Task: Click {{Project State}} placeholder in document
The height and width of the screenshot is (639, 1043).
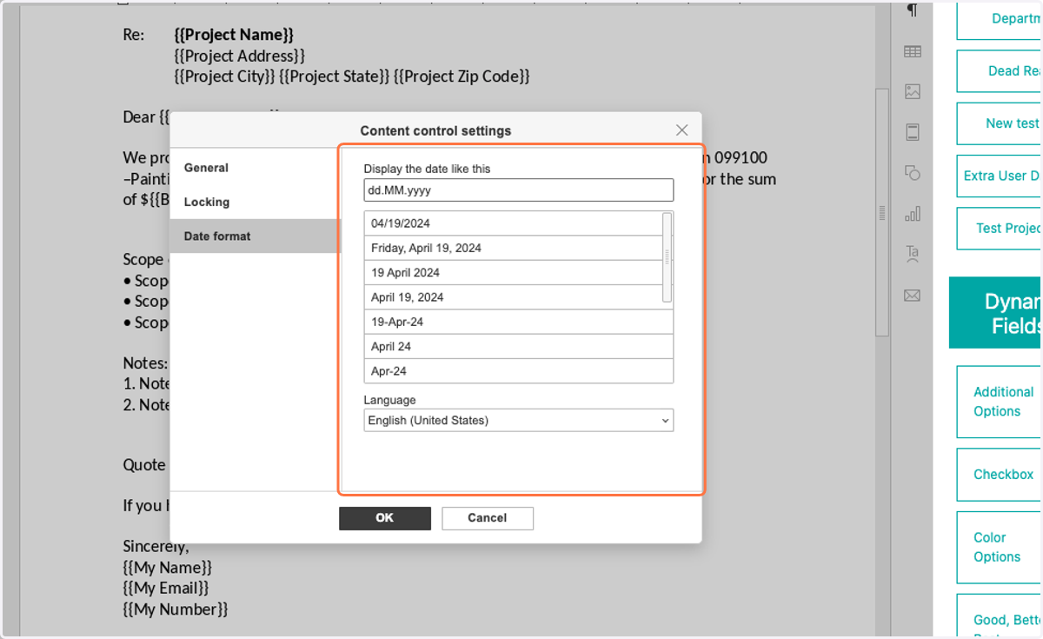Action: (335, 77)
